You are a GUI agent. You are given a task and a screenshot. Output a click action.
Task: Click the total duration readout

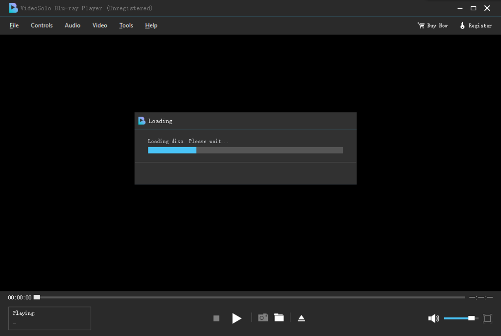tap(481, 297)
